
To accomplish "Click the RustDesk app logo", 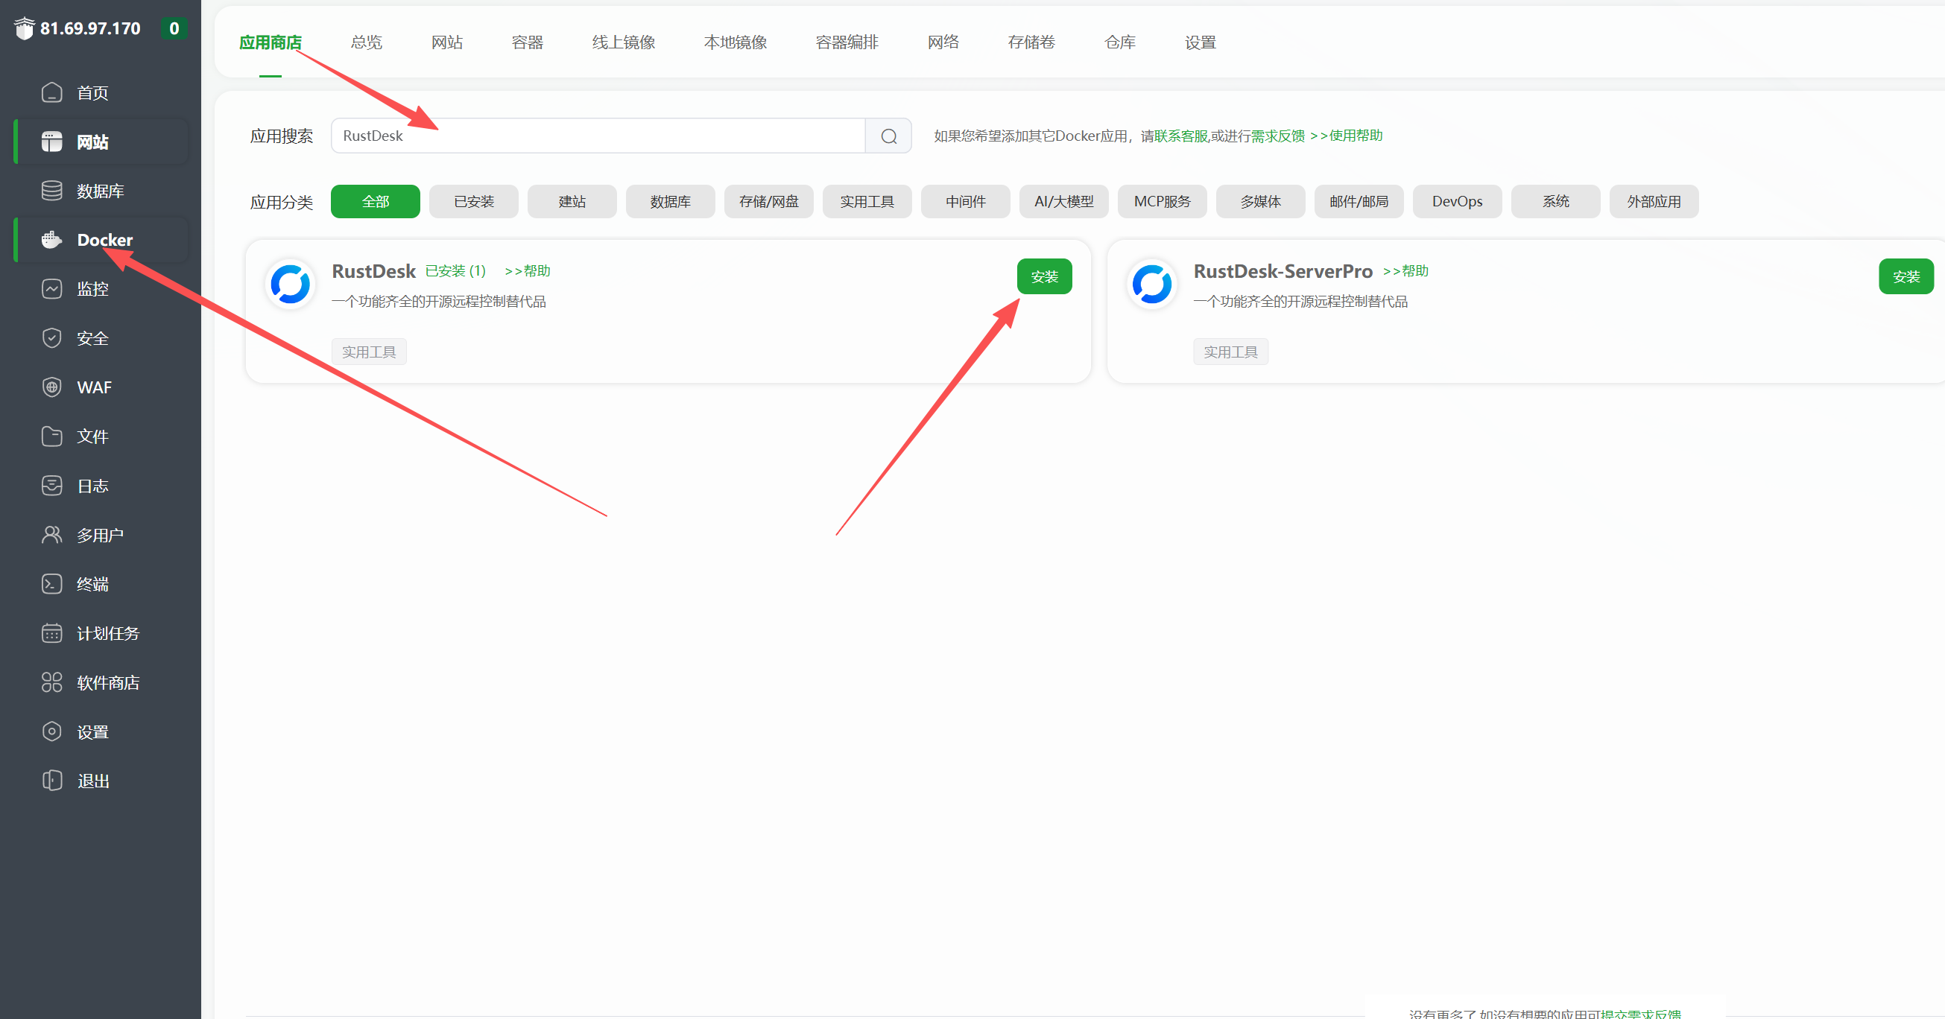I will [x=291, y=284].
